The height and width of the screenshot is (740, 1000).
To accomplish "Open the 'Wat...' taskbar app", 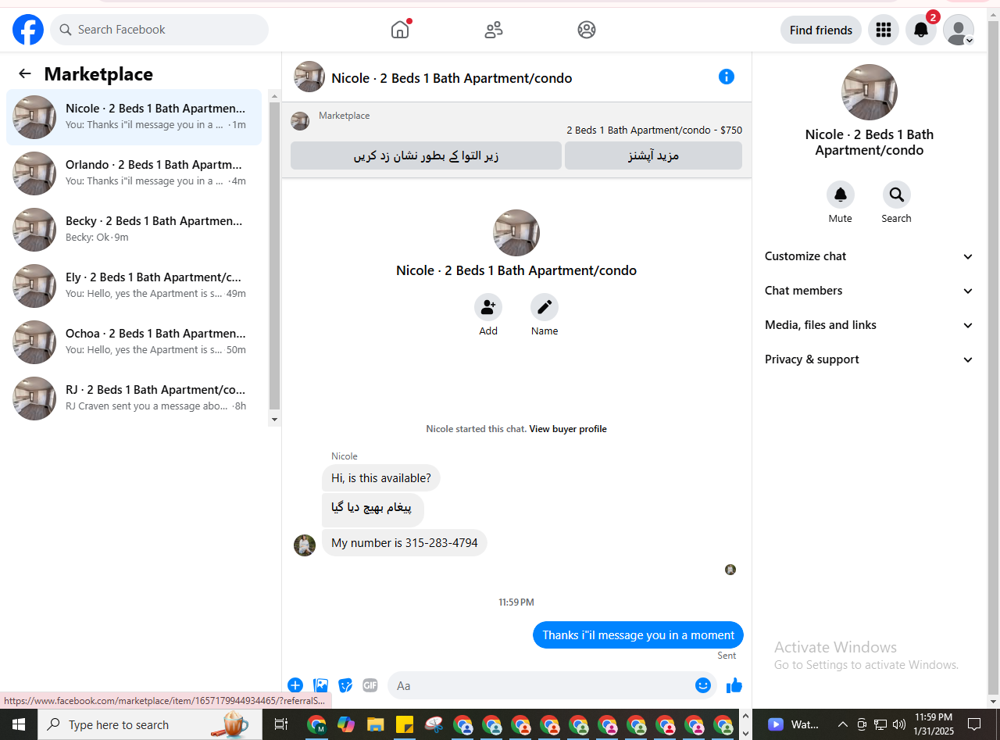I will 794,724.
